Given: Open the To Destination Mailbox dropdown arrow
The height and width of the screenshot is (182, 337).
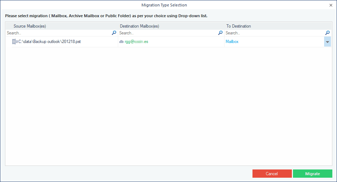Looking at the screenshot, I should pyautogui.click(x=327, y=42).
